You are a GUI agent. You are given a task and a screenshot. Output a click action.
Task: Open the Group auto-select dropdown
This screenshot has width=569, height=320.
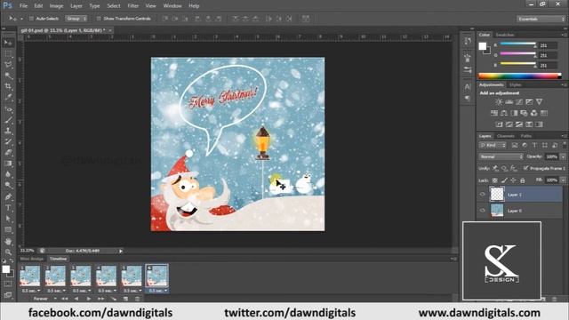coord(76,19)
